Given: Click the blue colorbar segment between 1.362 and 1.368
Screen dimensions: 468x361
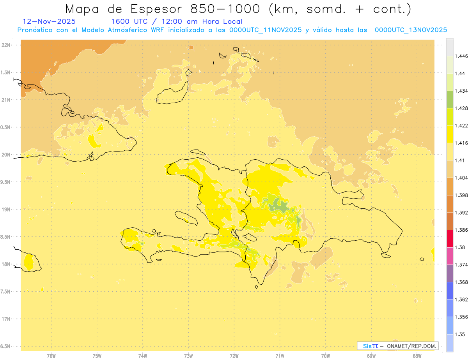Looking at the screenshot, I should pyautogui.click(x=450, y=291).
